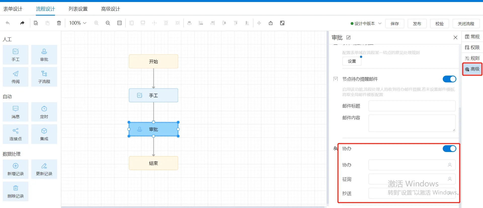This screenshot has height=208, width=483.
Task: Select the 结束 node on canvas
Action: pyautogui.click(x=153, y=163)
